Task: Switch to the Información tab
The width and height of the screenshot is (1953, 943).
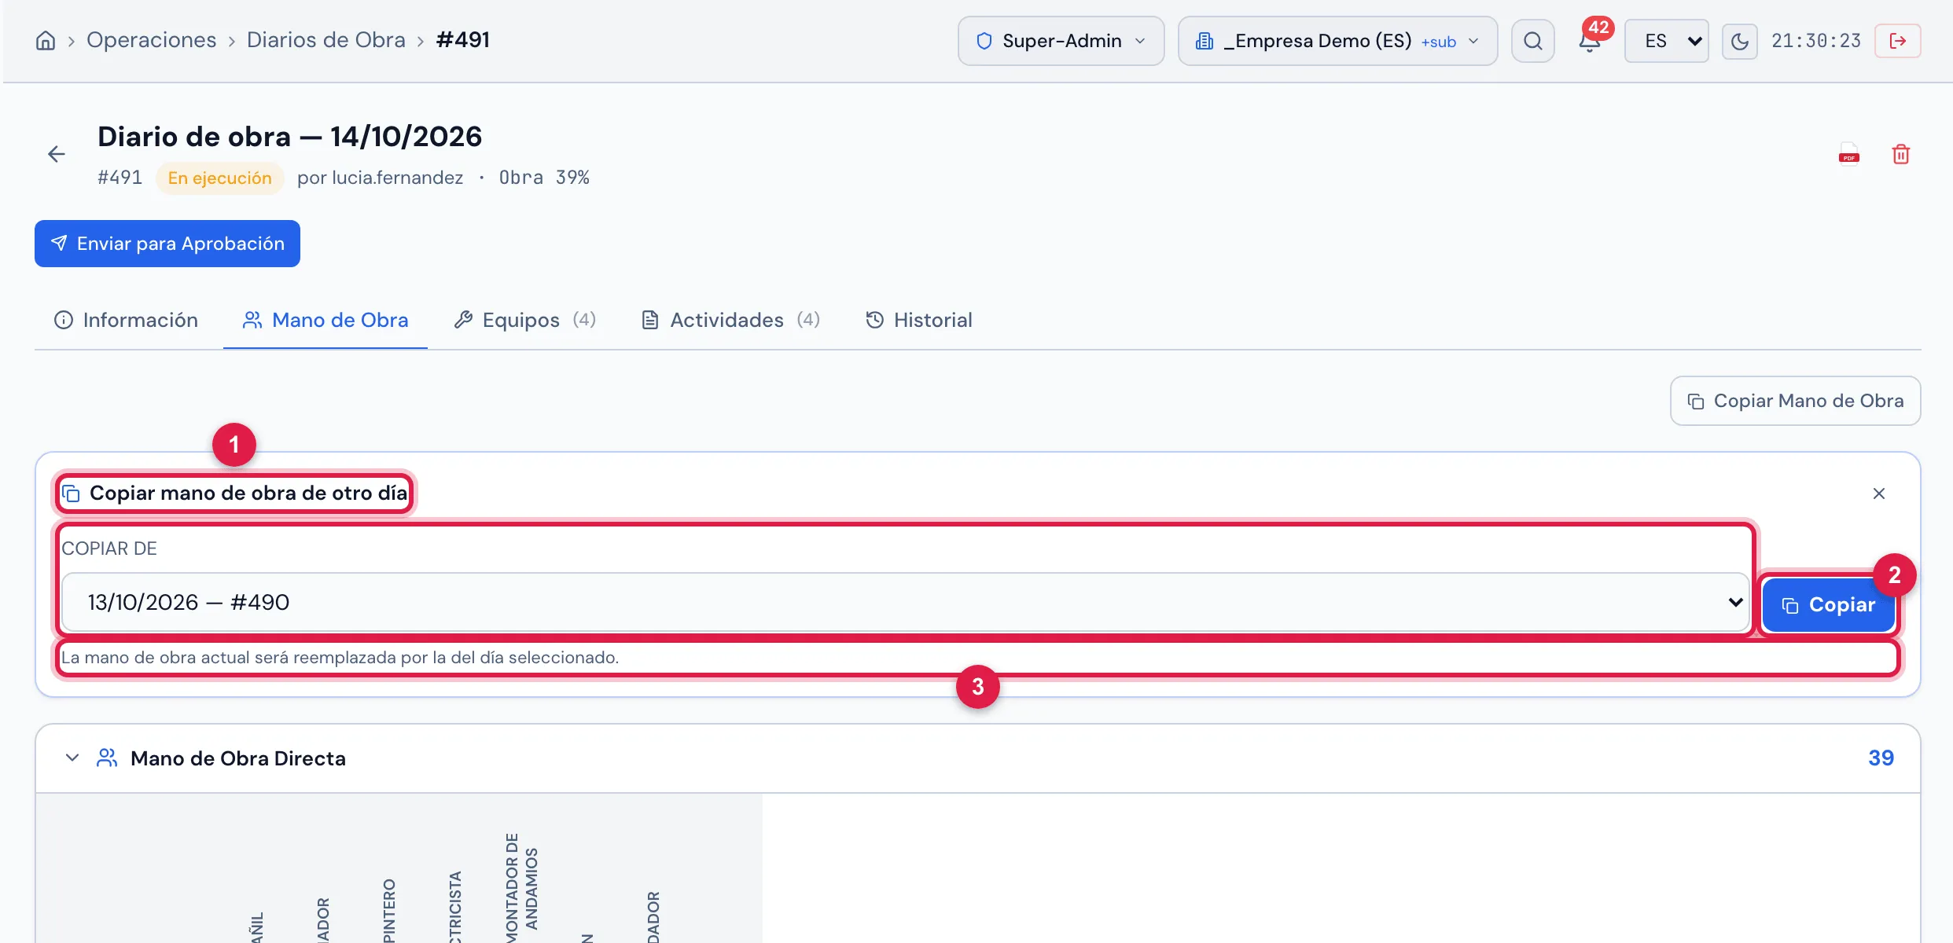Action: 126,320
